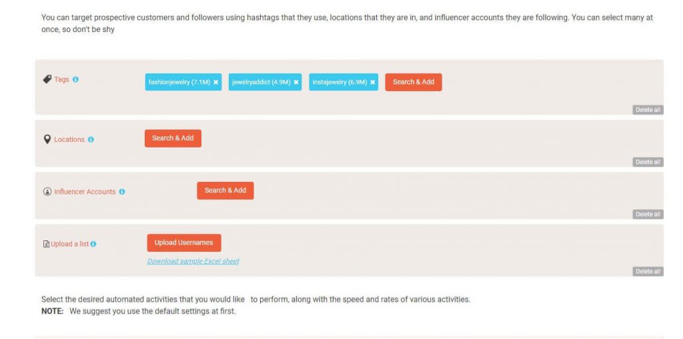The width and height of the screenshot is (683, 339).
Task: Delete all entries in Locations section
Action: pyautogui.click(x=648, y=162)
